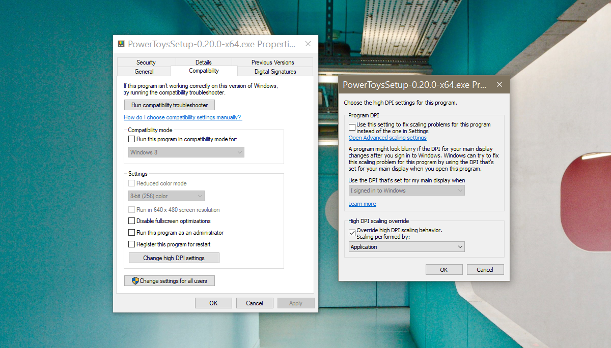Click OK in the high DPI dialog

click(x=444, y=270)
